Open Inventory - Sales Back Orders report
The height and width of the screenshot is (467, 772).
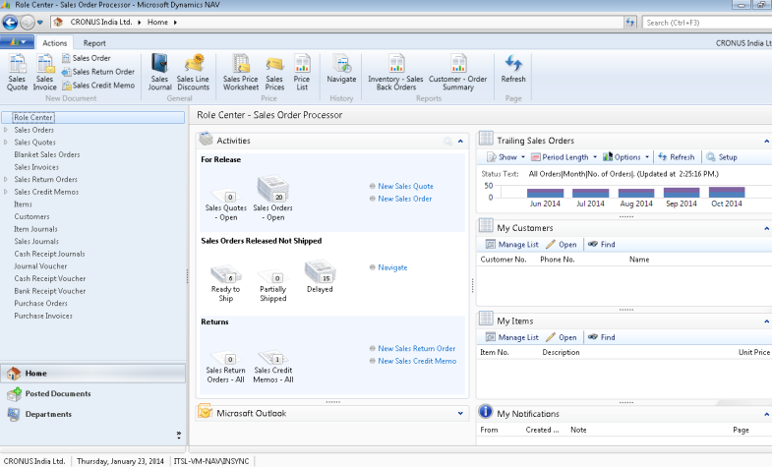point(396,73)
